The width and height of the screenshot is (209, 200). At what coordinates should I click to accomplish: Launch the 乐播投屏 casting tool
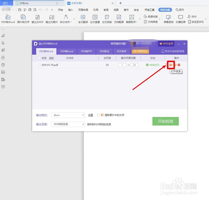181,19
